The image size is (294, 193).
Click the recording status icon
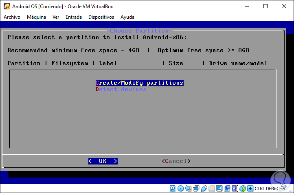click(227, 188)
